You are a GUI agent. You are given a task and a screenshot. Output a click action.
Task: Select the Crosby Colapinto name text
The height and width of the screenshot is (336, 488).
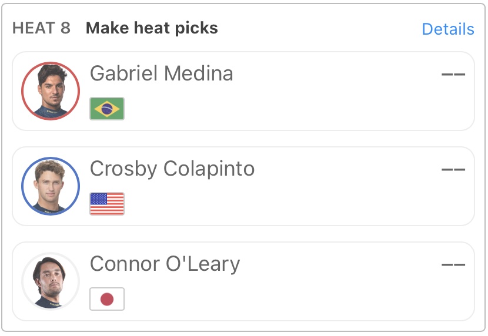[x=172, y=169]
